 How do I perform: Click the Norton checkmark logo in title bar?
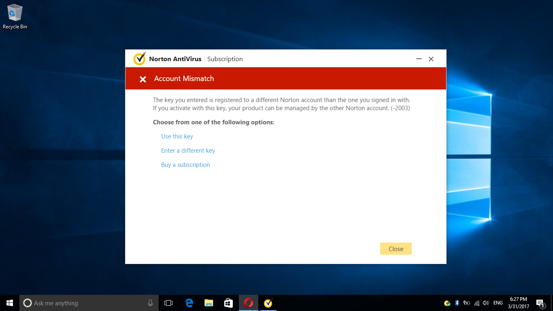click(139, 59)
